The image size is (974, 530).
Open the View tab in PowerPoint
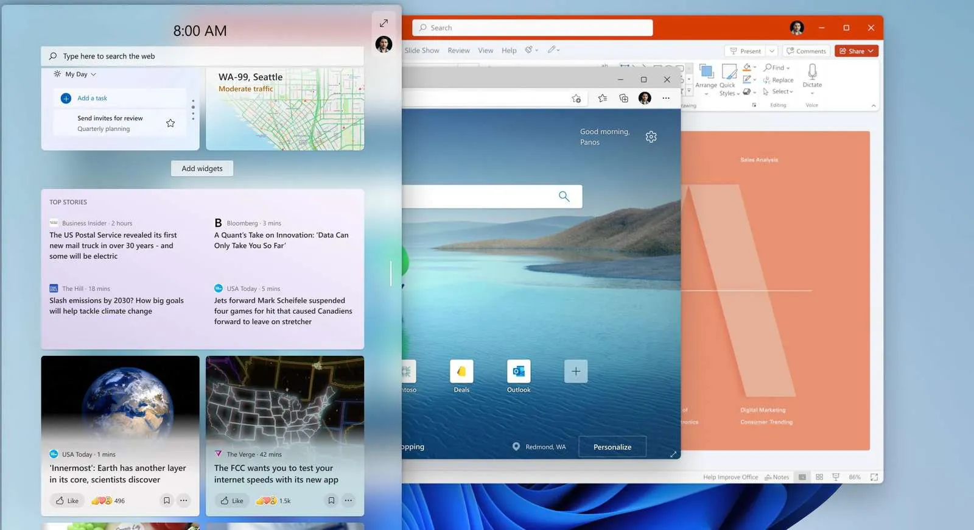coord(485,51)
